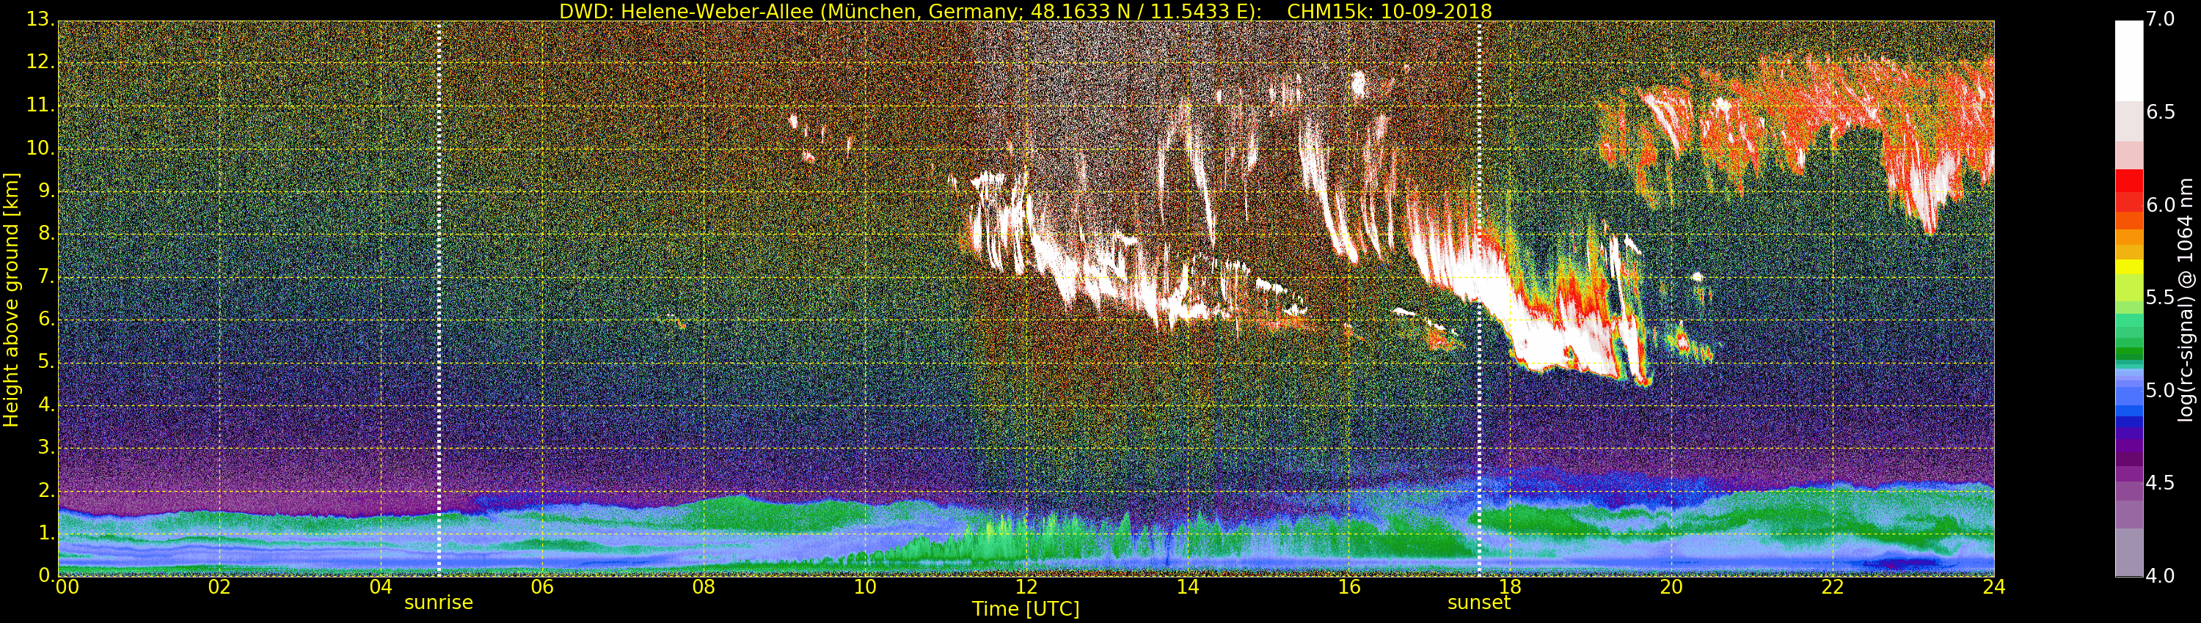Select the "1." height axis tick label
The image size is (2201, 623).
[45, 534]
